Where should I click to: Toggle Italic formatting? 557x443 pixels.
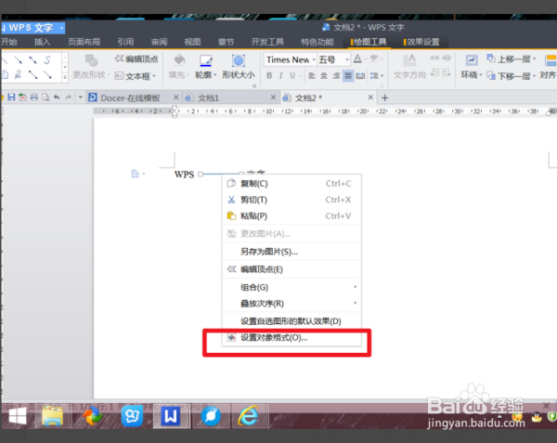pos(281,75)
